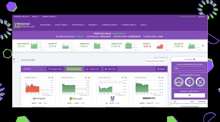Click the cash balance $674,545.98
The image size is (220, 122).
point(105,37)
